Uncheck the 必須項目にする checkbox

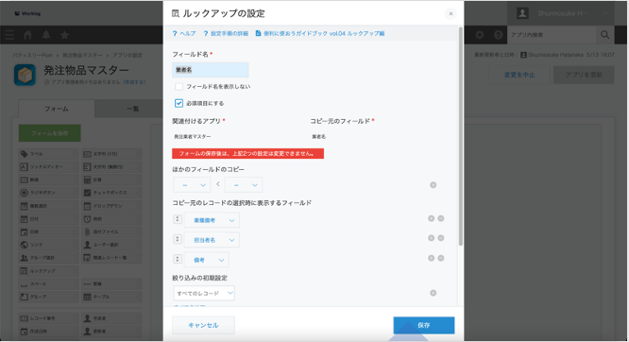tap(178, 103)
